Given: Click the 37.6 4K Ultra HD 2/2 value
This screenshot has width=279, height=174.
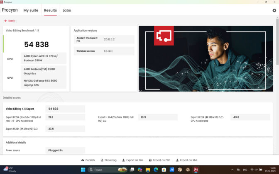Looking at the screenshot, I should pyautogui.click(x=65, y=129).
